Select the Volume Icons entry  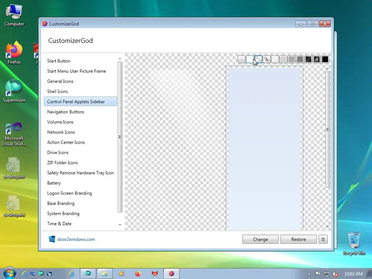(x=80, y=122)
